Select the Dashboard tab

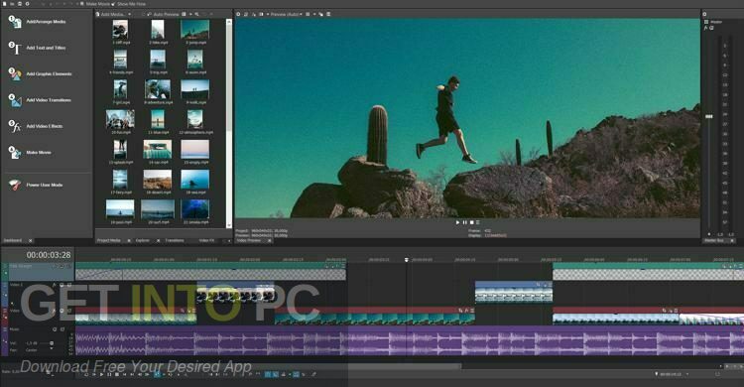[x=12, y=241]
